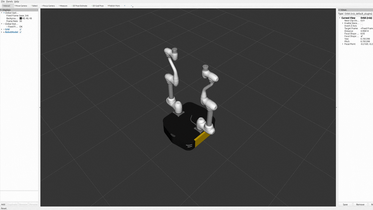Click the Focus Camera tool

click(x=49, y=6)
